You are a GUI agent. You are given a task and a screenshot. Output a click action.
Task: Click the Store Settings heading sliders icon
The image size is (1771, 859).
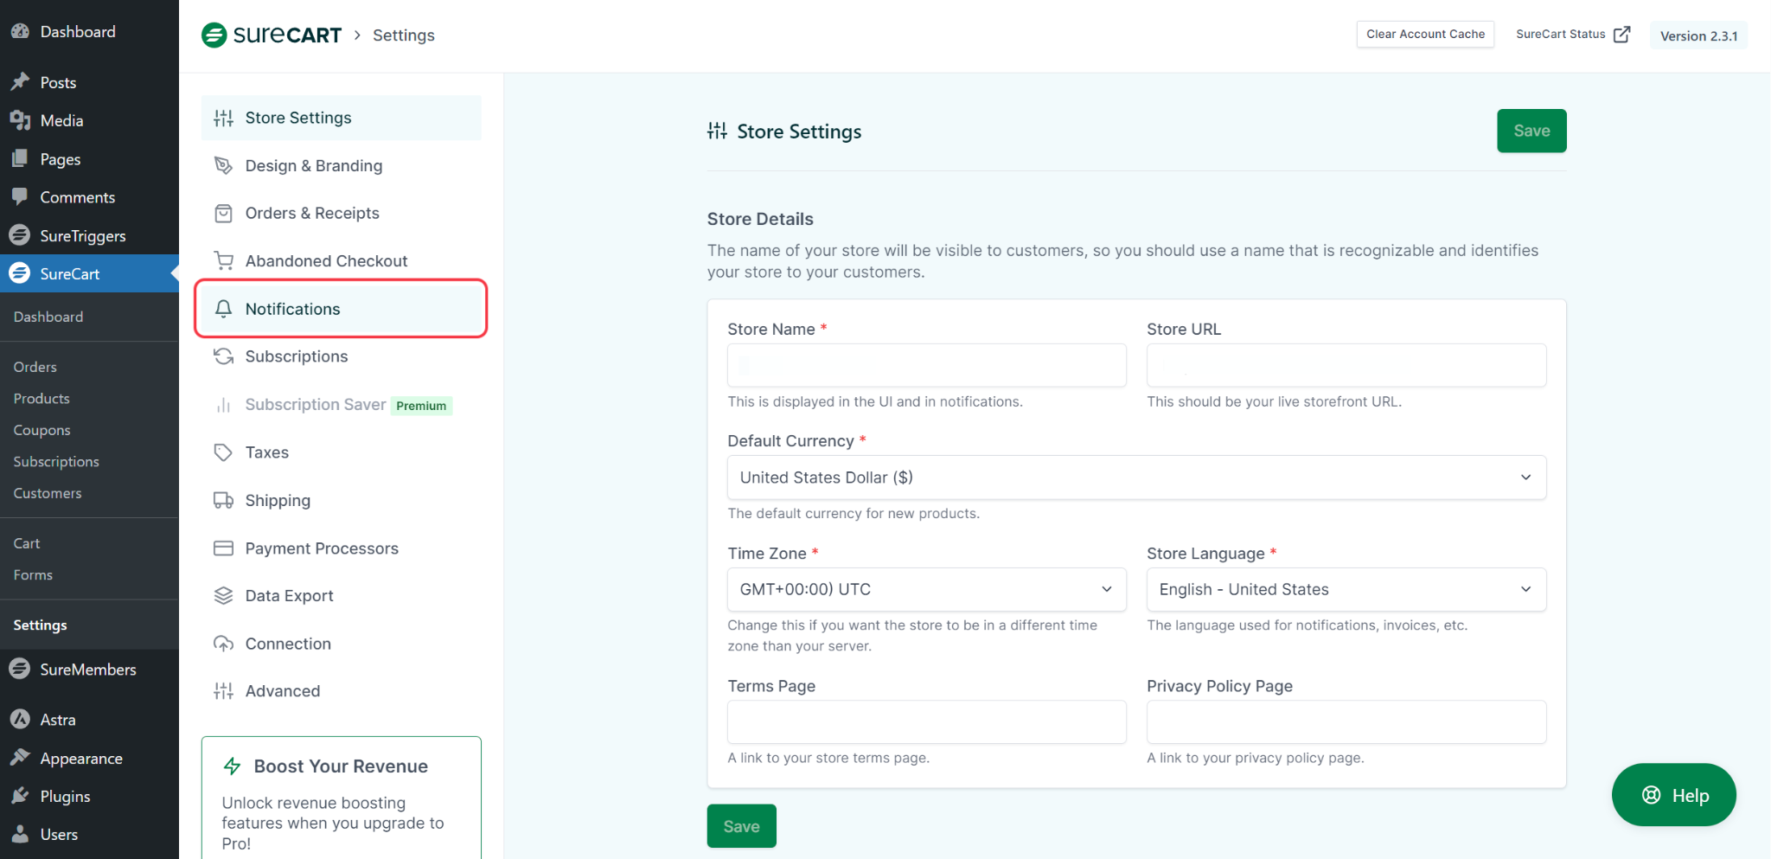717,131
